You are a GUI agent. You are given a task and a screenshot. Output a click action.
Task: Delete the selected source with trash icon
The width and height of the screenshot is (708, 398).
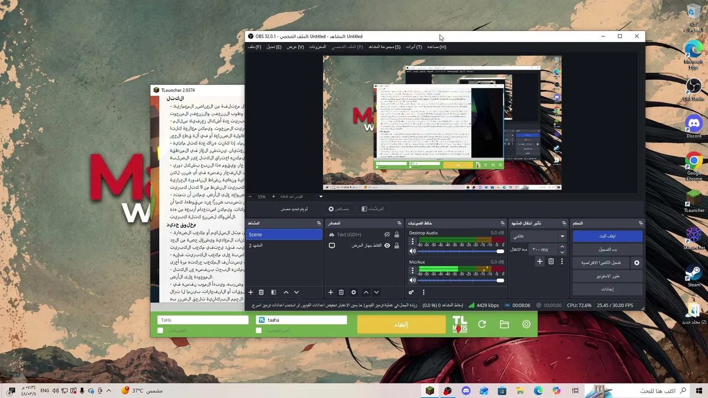(x=341, y=292)
